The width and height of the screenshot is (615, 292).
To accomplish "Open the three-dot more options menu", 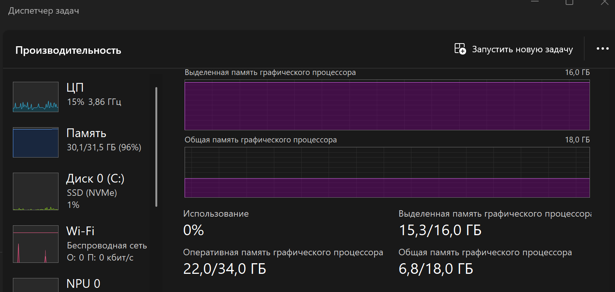I will (602, 49).
